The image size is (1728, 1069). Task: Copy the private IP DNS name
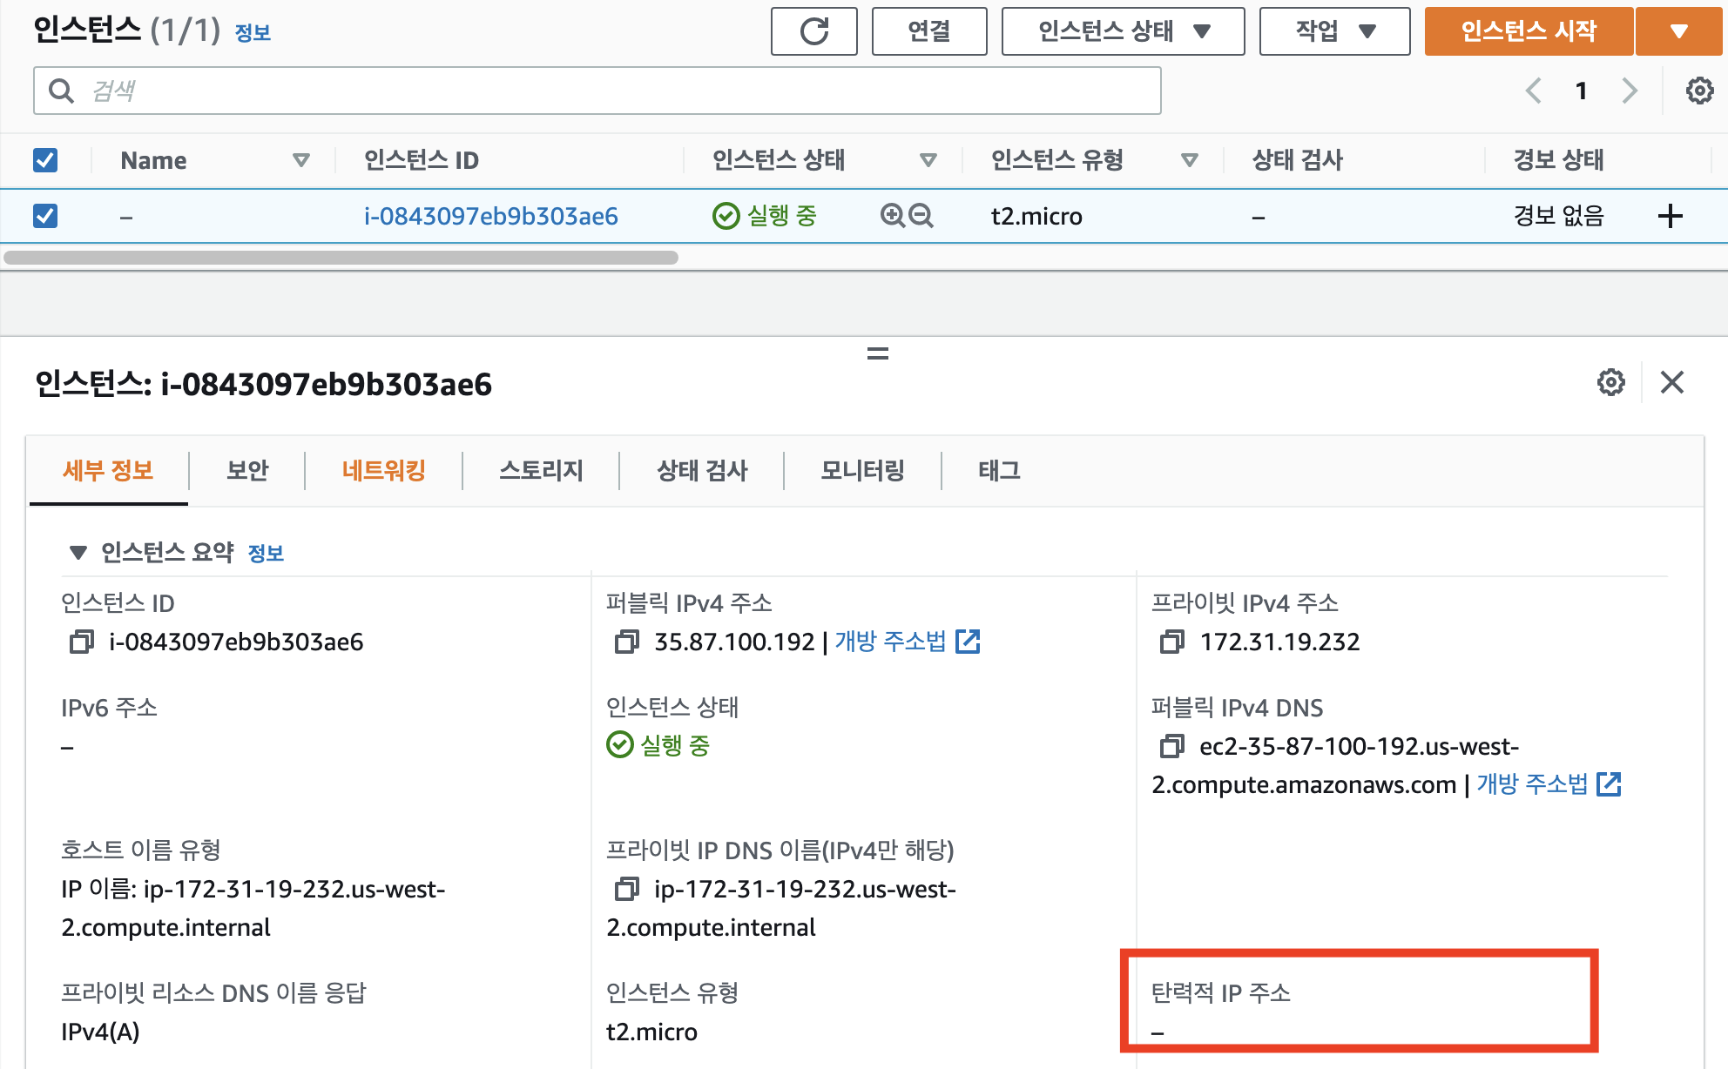(626, 889)
